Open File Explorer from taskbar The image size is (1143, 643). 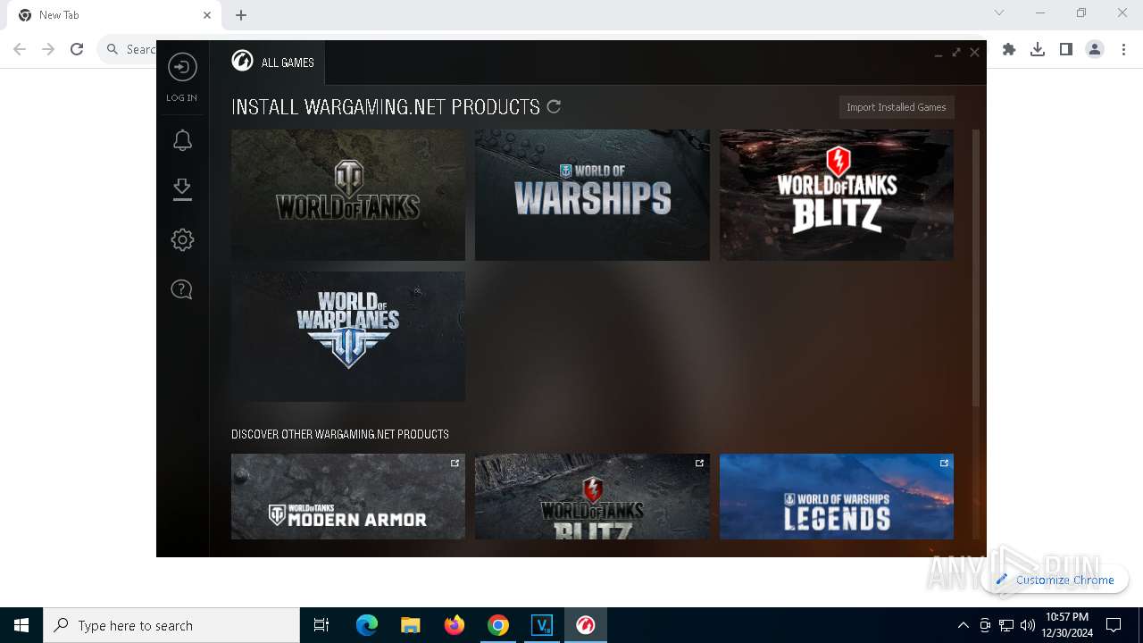click(x=410, y=625)
